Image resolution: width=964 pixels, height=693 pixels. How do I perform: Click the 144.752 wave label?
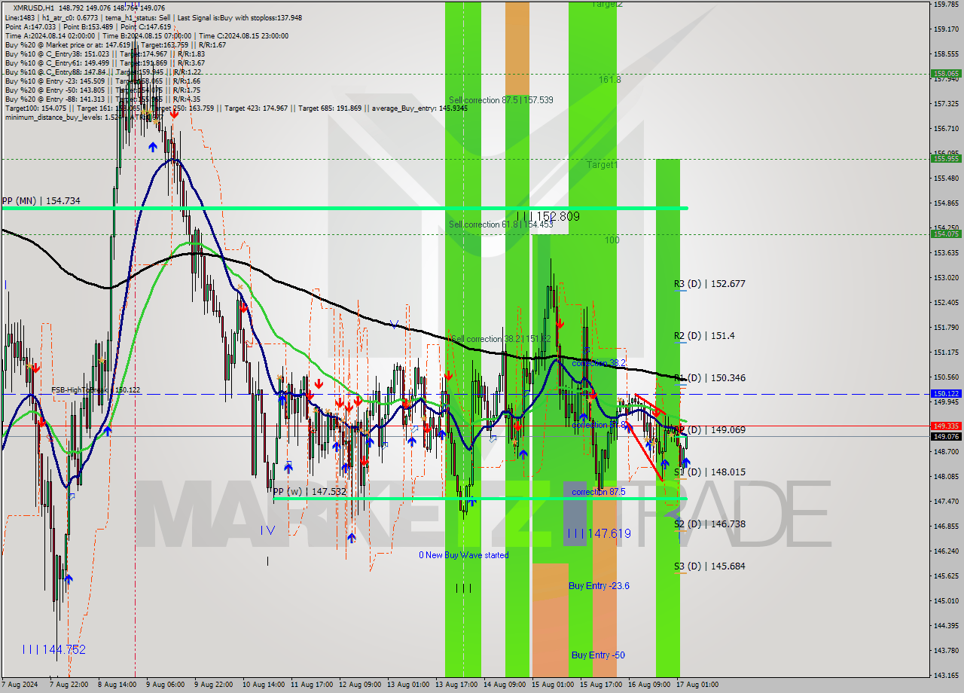53,649
